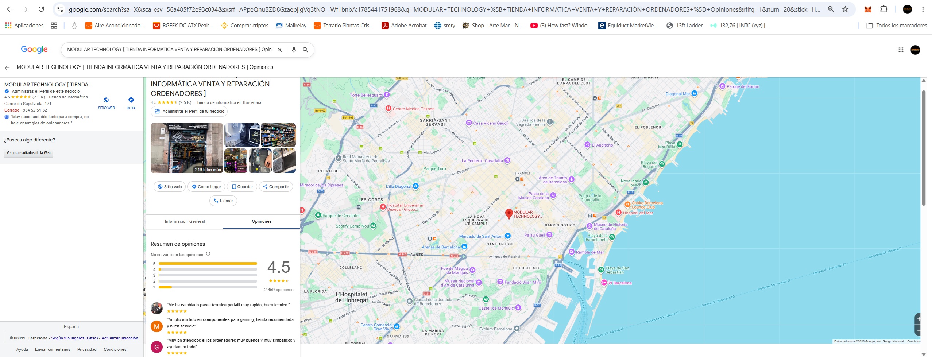The height and width of the screenshot is (357, 932).
Task: Open the review about pasta termica
Action: tap(228, 305)
